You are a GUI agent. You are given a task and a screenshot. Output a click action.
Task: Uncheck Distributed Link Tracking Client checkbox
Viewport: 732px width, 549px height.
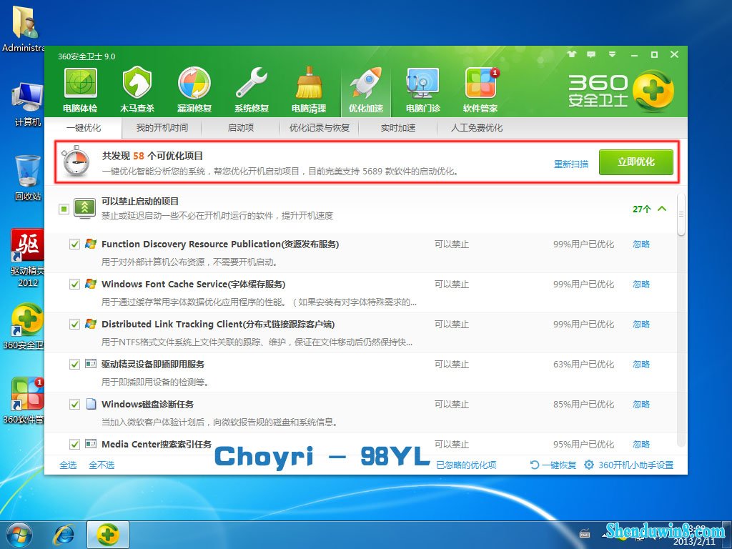74,324
